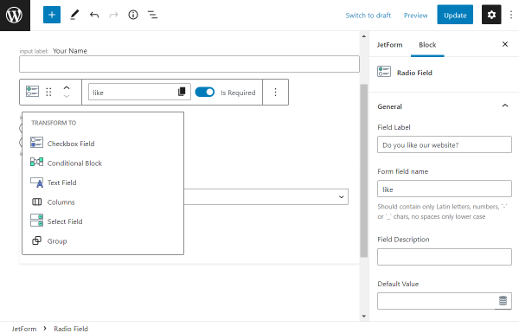Move block up with the arrow
The height and width of the screenshot is (333, 519).
(67, 88)
